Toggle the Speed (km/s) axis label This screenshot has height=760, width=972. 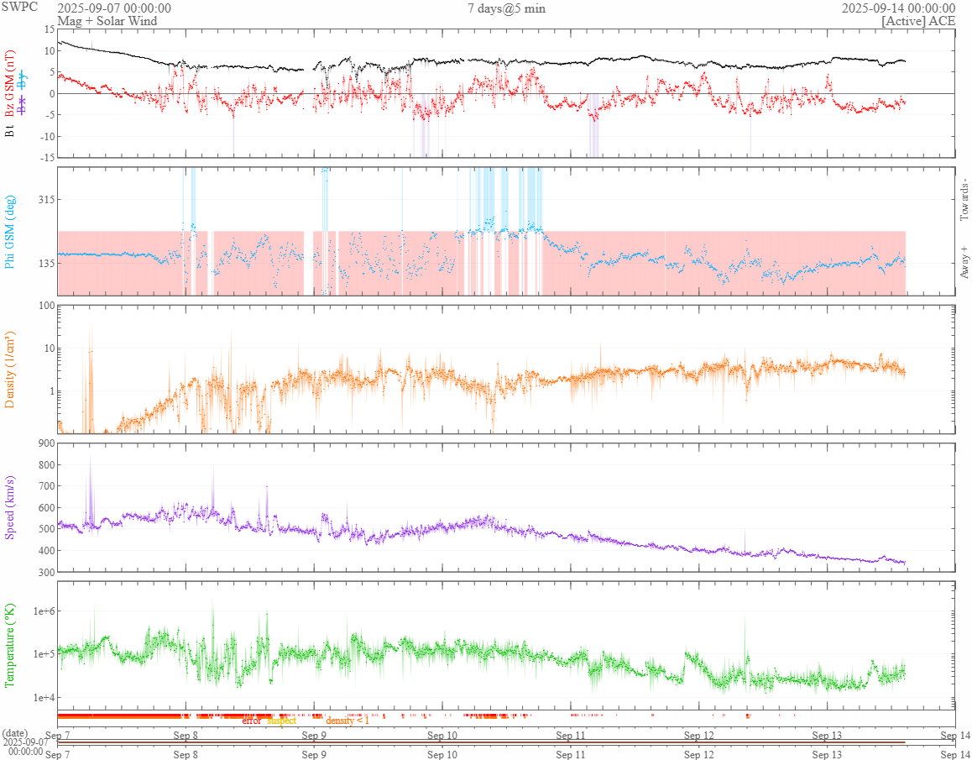(10, 507)
